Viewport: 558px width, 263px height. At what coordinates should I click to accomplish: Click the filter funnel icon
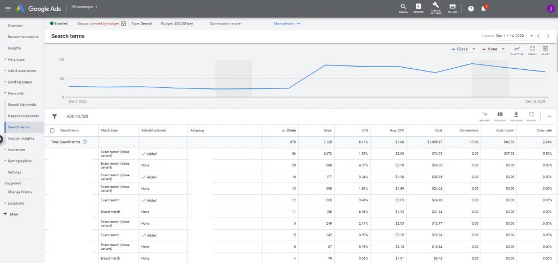[x=54, y=117]
